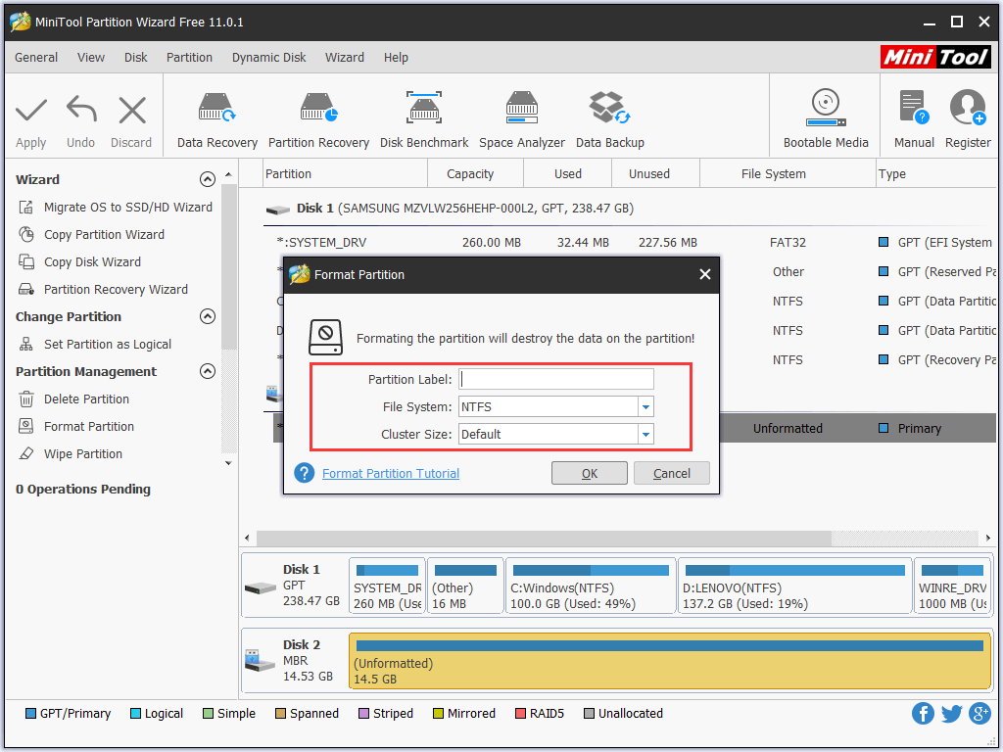This screenshot has height=752, width=1003.
Task: Confirm format with OK button
Action: [x=590, y=473]
